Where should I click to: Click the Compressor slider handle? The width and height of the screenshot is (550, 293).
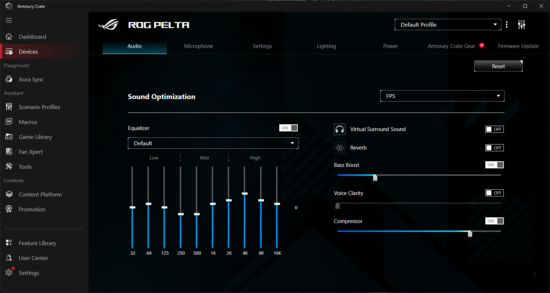[470, 234]
